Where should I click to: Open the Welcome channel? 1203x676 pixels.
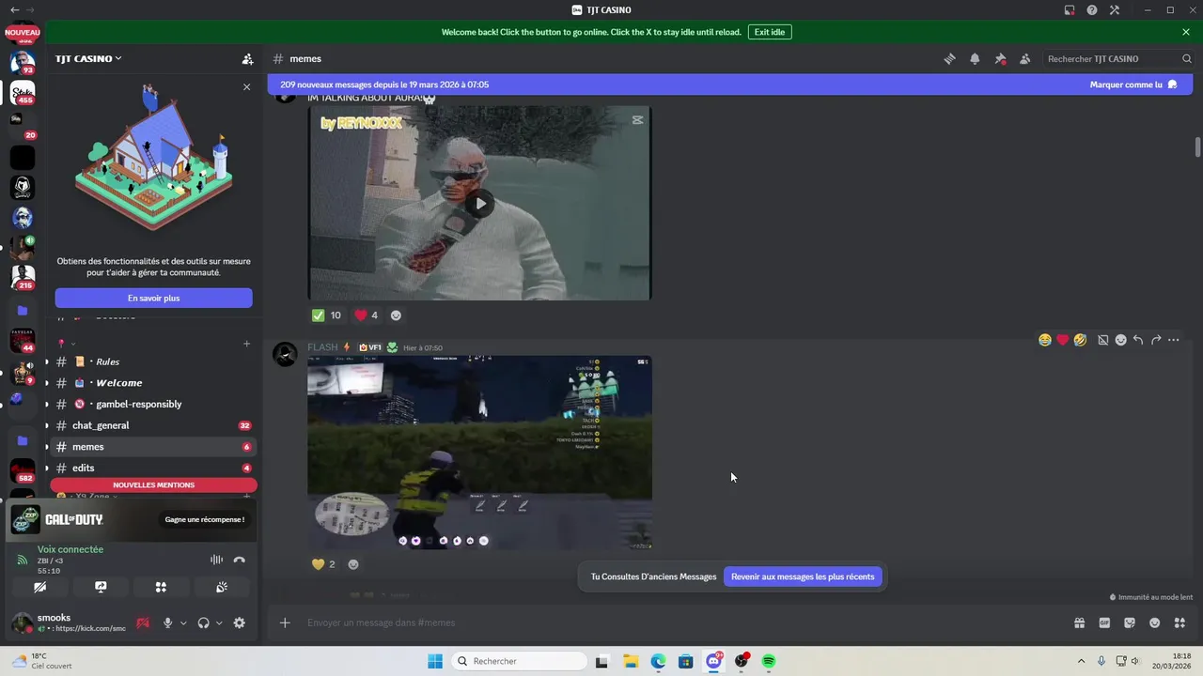coord(155,383)
